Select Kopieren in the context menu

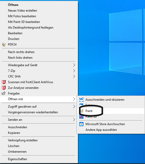pyautogui.click(x=39, y=133)
